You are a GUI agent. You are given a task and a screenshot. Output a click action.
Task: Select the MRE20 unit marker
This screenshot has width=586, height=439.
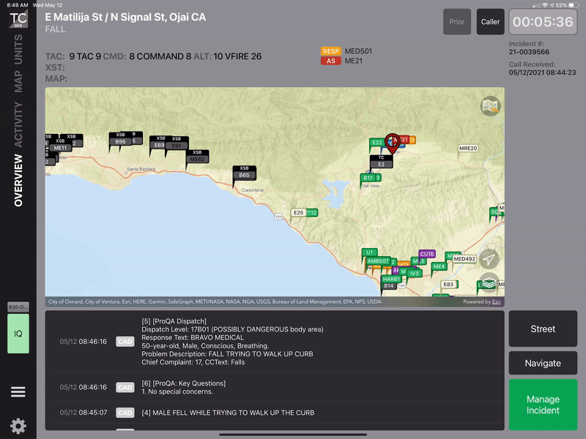(x=468, y=148)
